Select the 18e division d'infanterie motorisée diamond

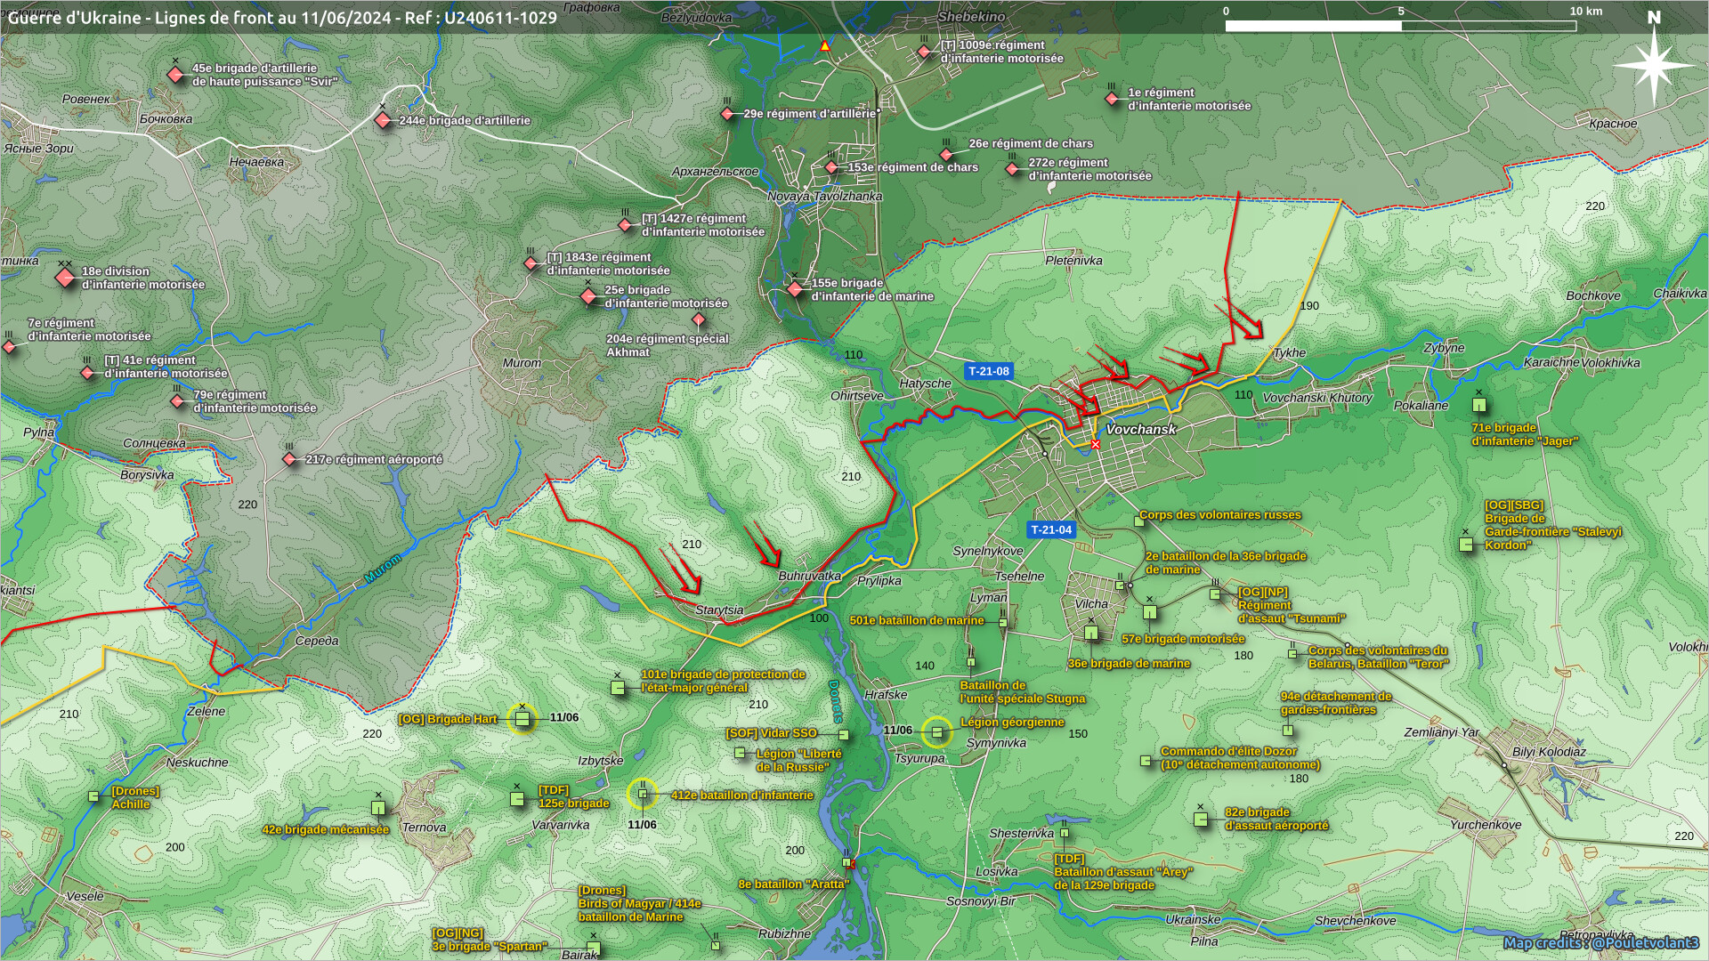tap(65, 278)
